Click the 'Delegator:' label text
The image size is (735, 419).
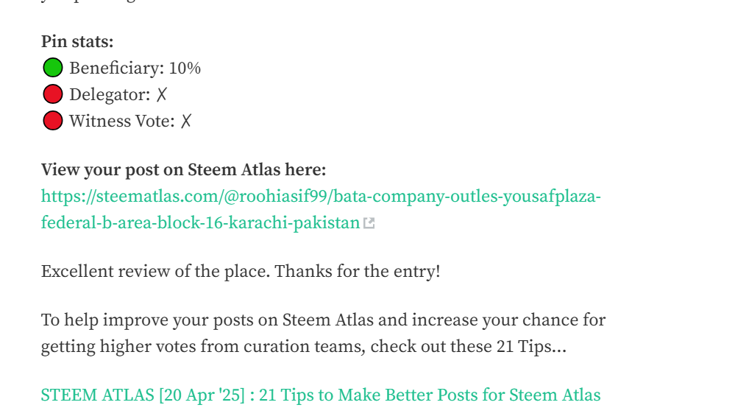pyautogui.click(x=110, y=94)
